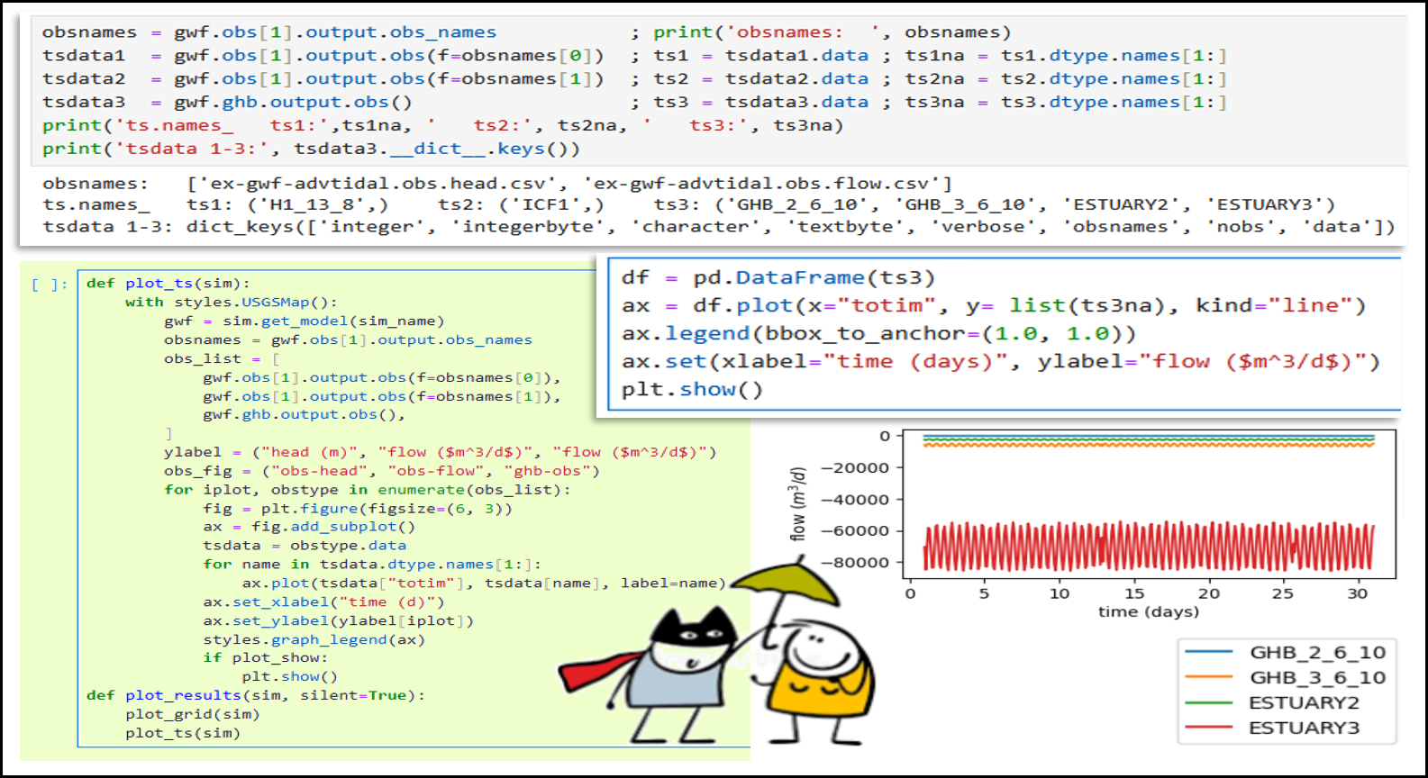Click the ESTUARY3 legend label
This screenshot has height=778, width=1428.
click(x=1304, y=728)
